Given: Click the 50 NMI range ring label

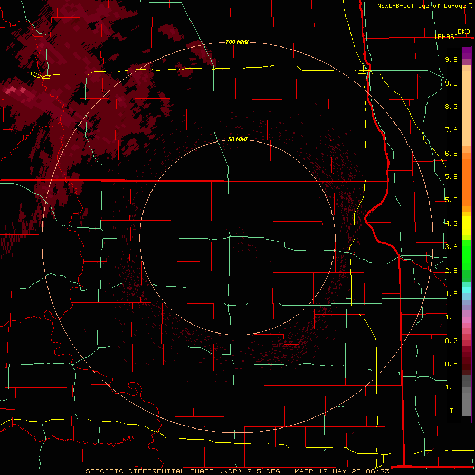Looking at the screenshot, I should pyautogui.click(x=237, y=139).
